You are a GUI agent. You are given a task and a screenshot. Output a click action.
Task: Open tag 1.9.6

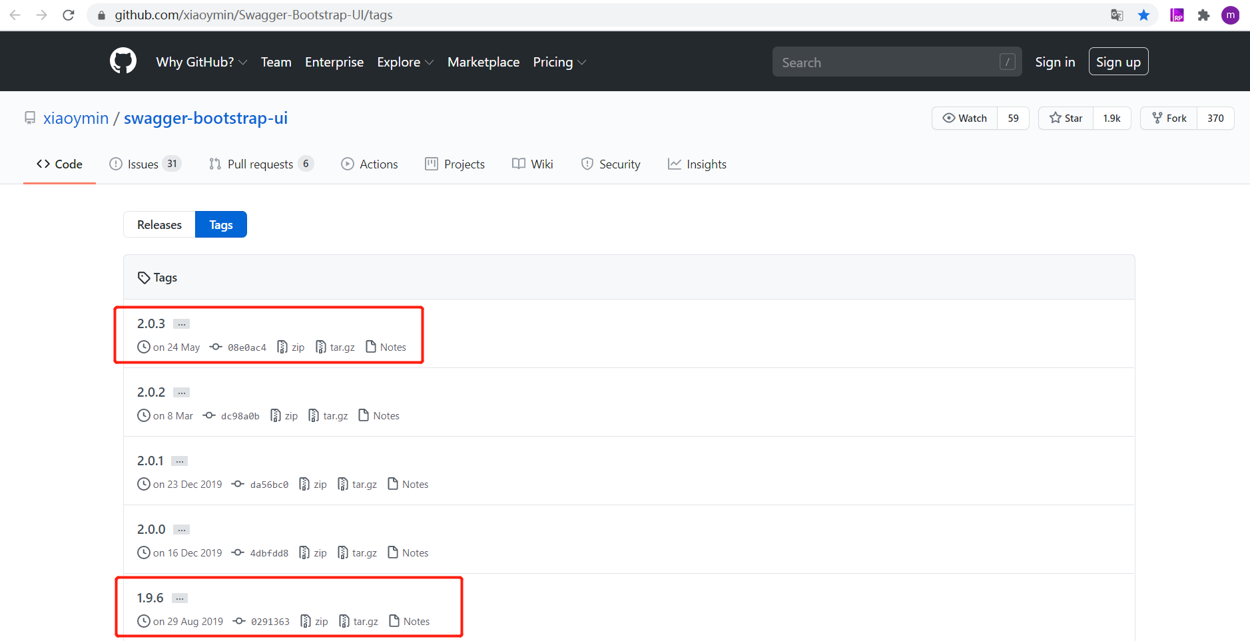[x=151, y=598]
